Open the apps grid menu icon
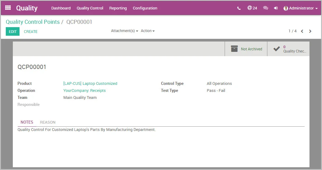The width and height of the screenshot is (322, 170). (8, 8)
